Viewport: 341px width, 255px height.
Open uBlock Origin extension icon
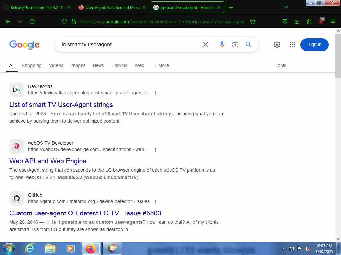(x=321, y=21)
